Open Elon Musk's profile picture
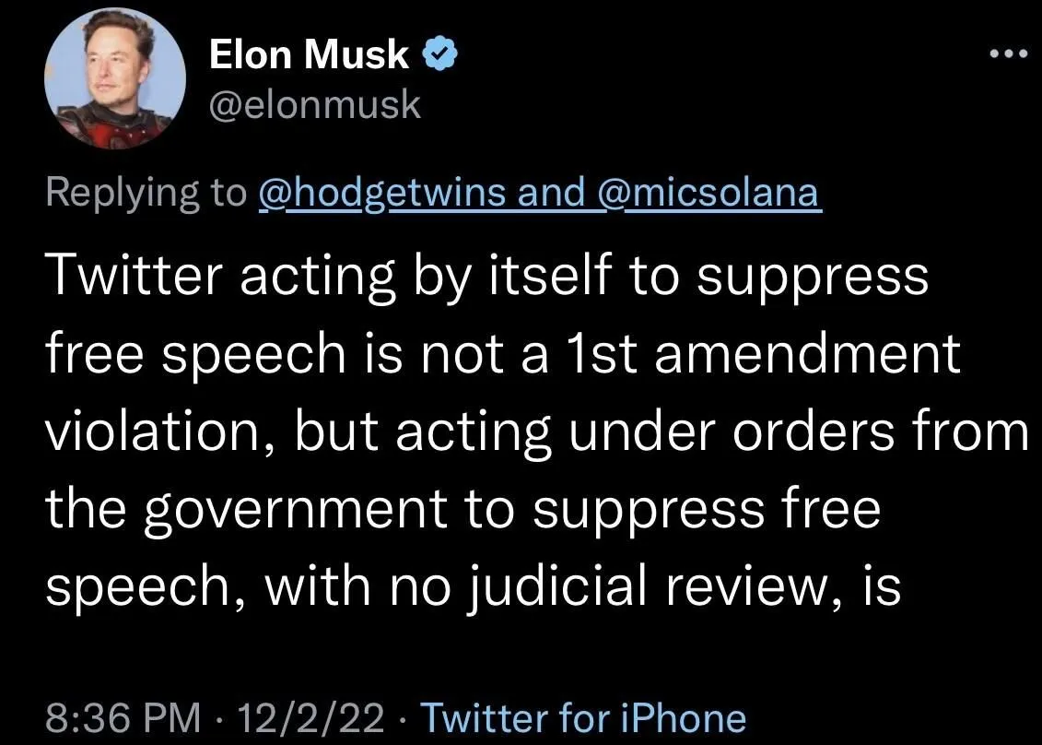Viewport: 1042px width, 745px height. (x=115, y=81)
